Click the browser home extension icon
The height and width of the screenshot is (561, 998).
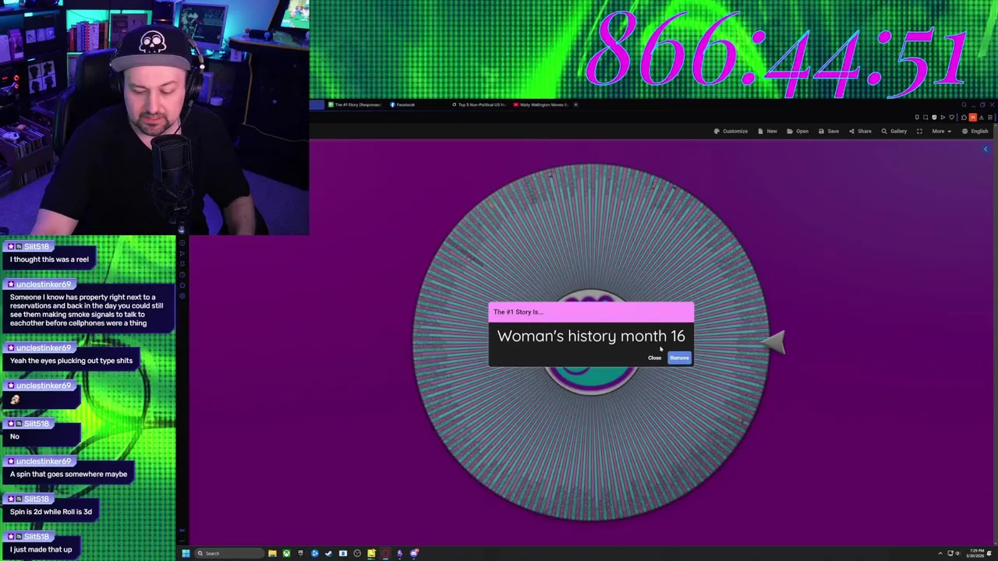point(964,117)
